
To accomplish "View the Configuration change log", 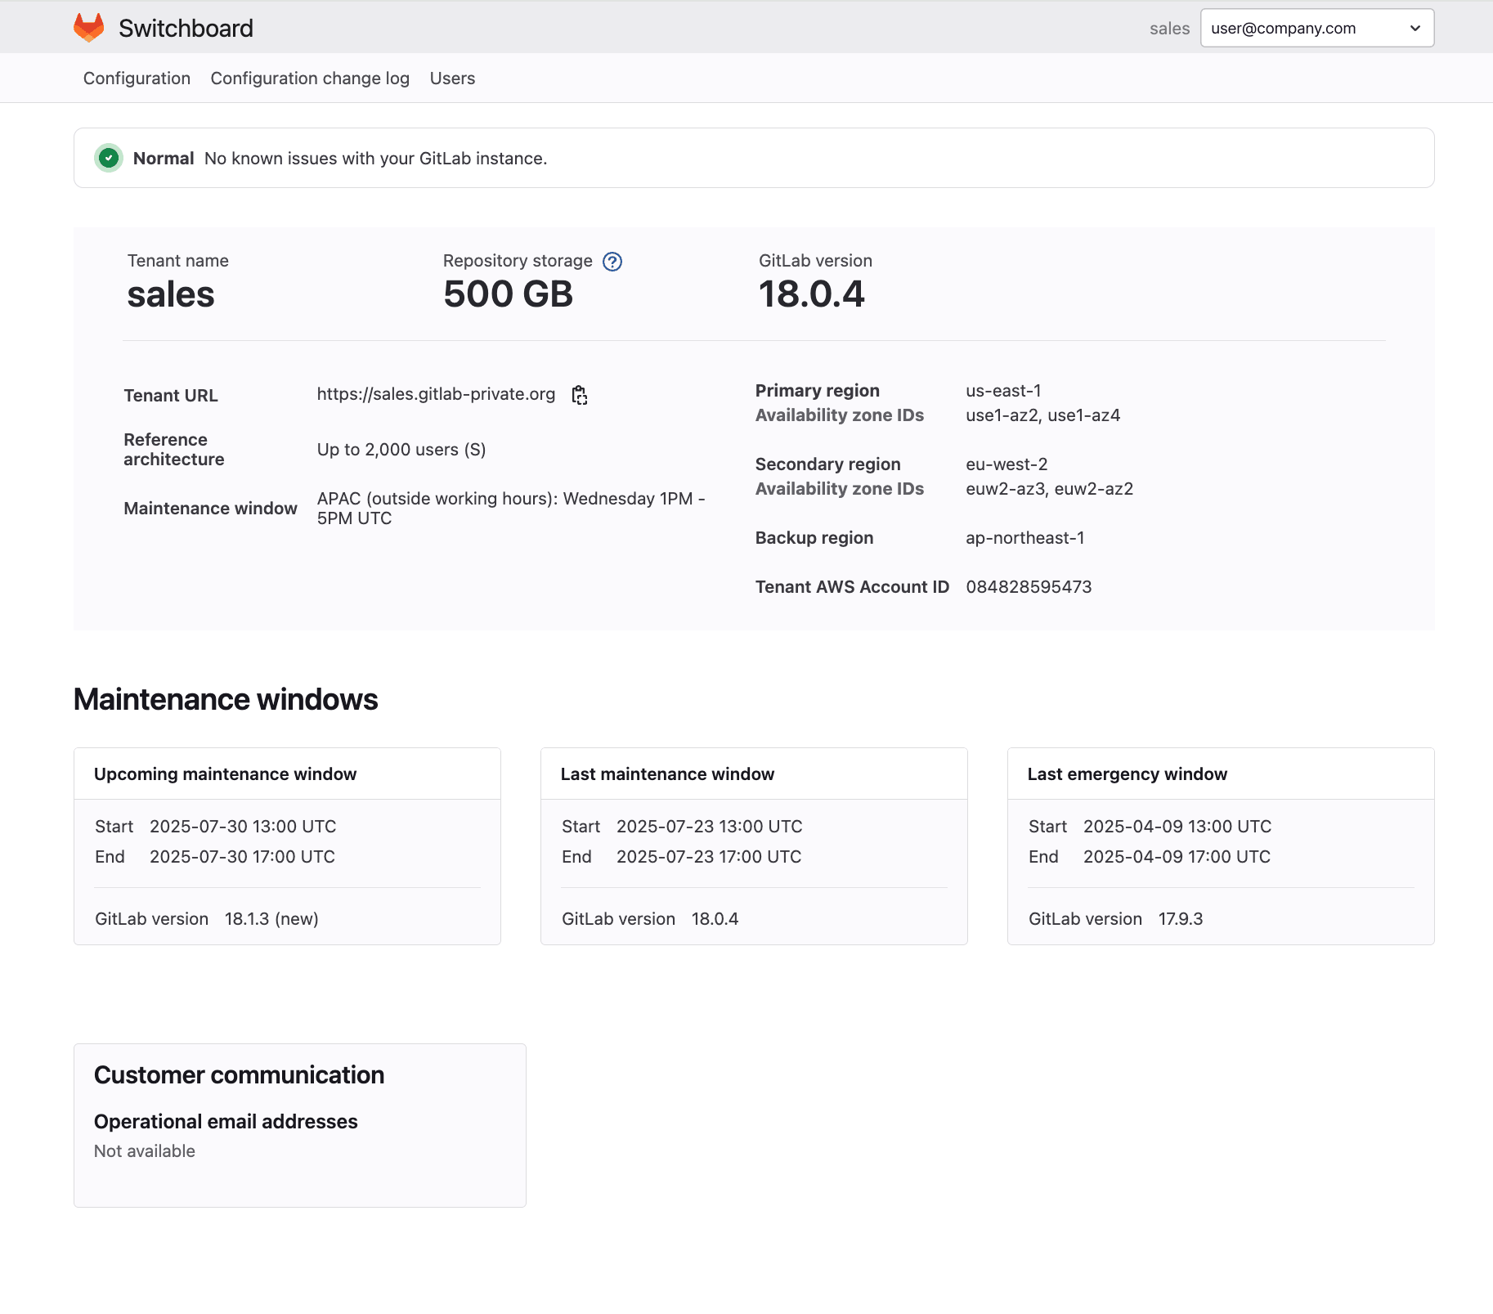I will pyautogui.click(x=310, y=78).
